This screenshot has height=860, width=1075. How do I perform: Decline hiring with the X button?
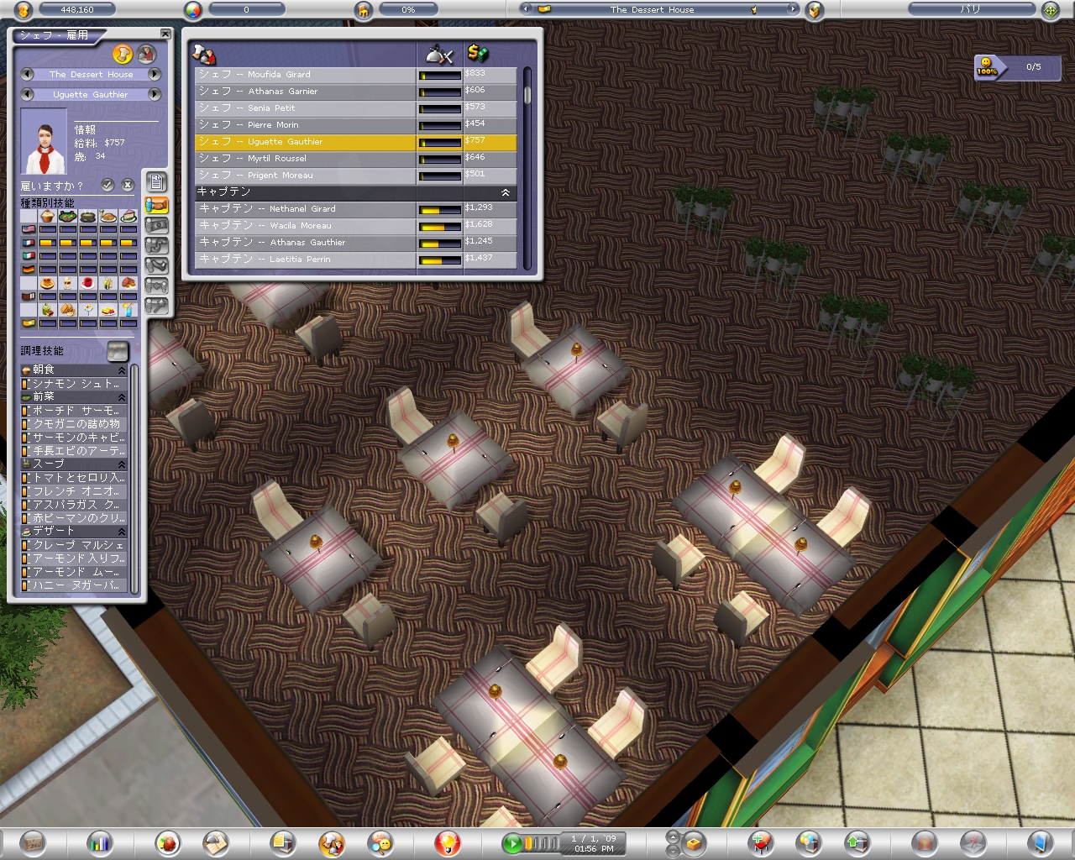(x=128, y=185)
